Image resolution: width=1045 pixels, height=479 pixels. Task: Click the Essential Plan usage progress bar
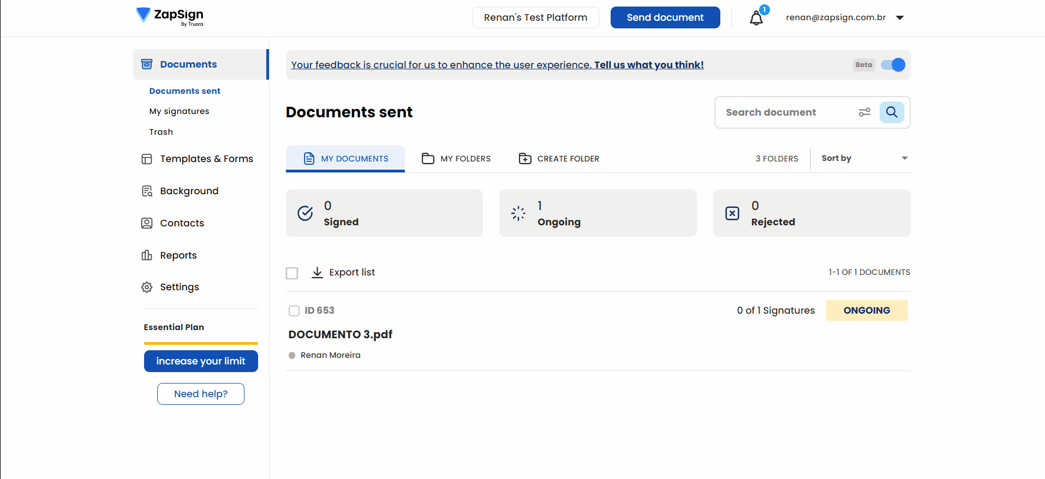tap(201, 343)
